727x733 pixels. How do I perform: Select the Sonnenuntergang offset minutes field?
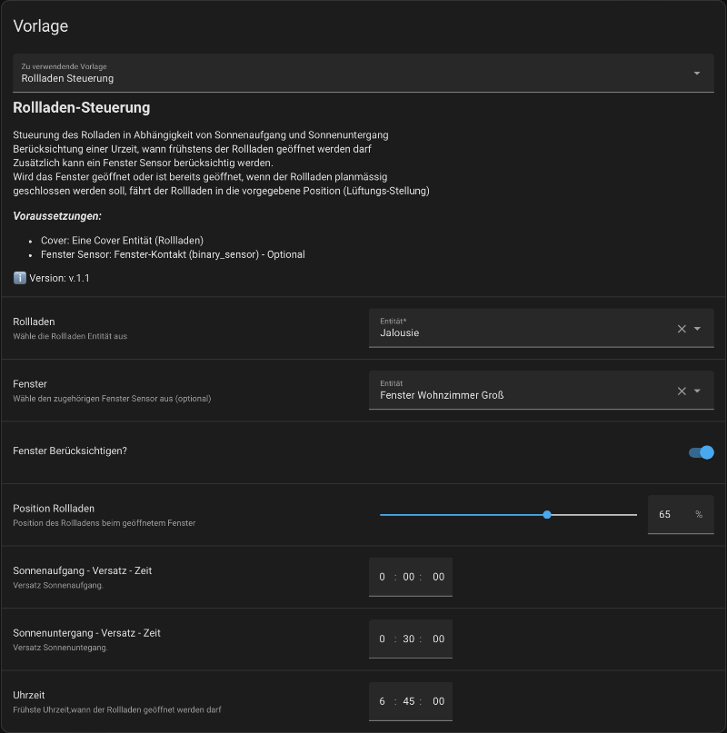409,639
